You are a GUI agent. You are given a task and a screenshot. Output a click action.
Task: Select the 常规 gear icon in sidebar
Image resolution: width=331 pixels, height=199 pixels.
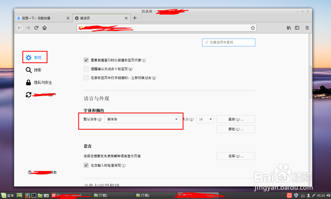[x=29, y=57]
